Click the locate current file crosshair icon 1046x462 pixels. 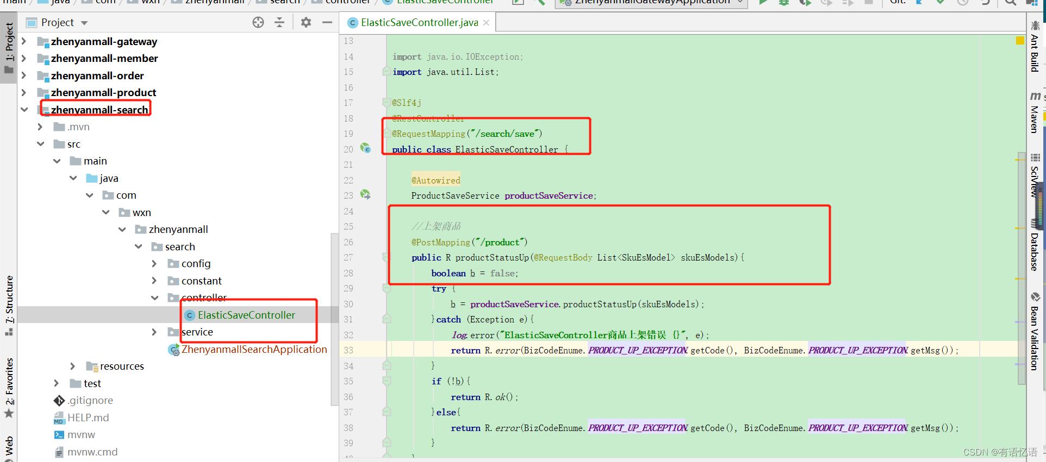[258, 22]
